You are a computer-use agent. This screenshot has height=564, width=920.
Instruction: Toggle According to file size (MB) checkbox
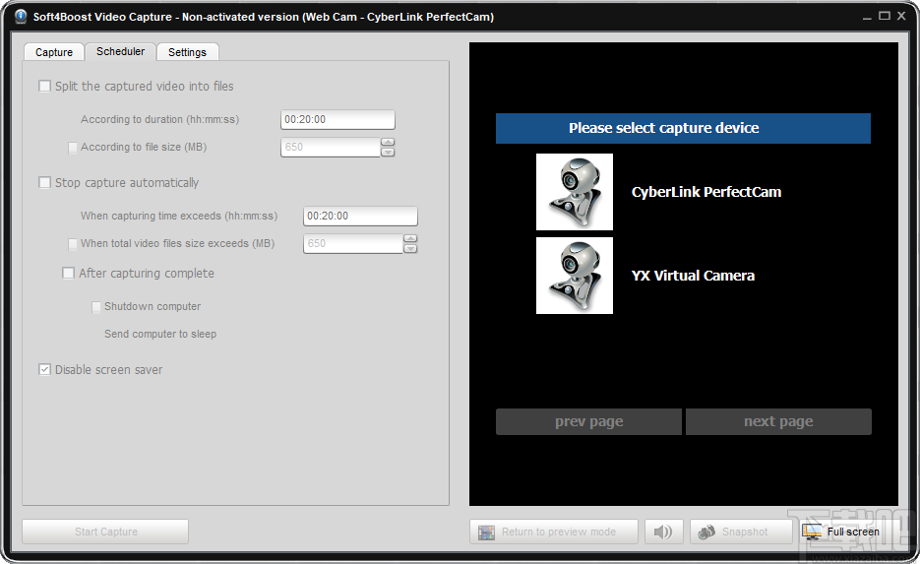pos(73,148)
